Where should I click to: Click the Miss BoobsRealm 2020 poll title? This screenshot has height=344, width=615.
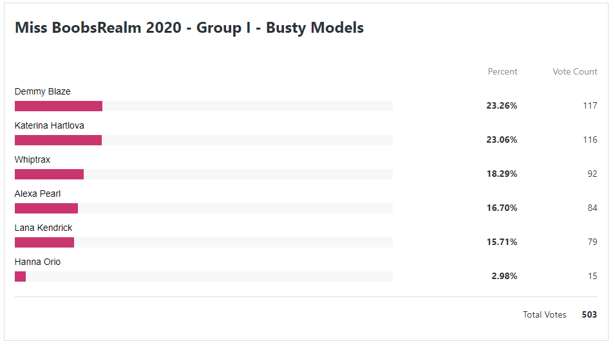[189, 28]
